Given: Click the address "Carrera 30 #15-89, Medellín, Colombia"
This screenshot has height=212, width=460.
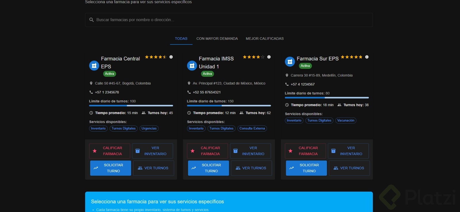Looking at the screenshot, I should click(322, 75).
